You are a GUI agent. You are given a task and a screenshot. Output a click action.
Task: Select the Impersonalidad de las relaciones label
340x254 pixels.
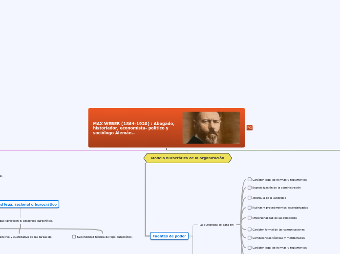coord(275,218)
